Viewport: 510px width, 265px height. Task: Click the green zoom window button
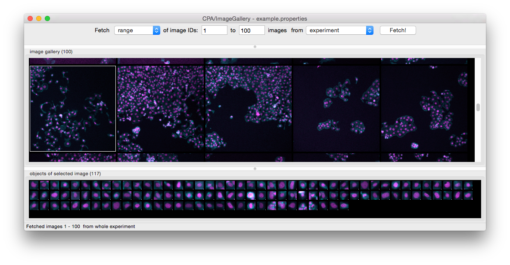(x=47, y=18)
